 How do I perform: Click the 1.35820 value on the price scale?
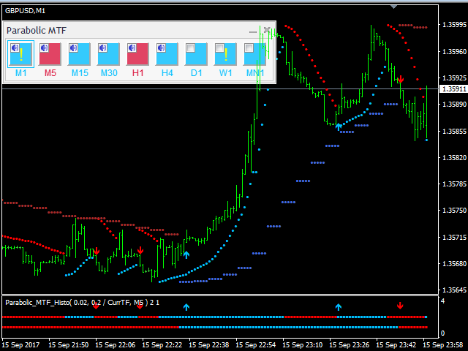click(x=454, y=158)
